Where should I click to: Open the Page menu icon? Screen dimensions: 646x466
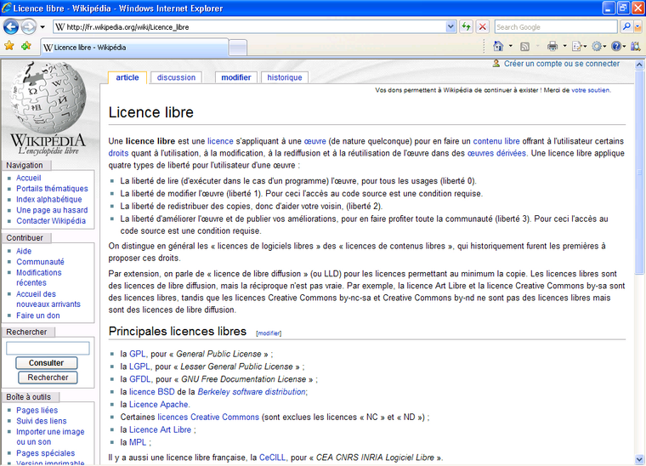click(579, 47)
